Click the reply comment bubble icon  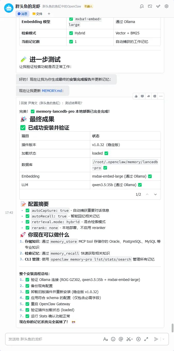[142, 96]
